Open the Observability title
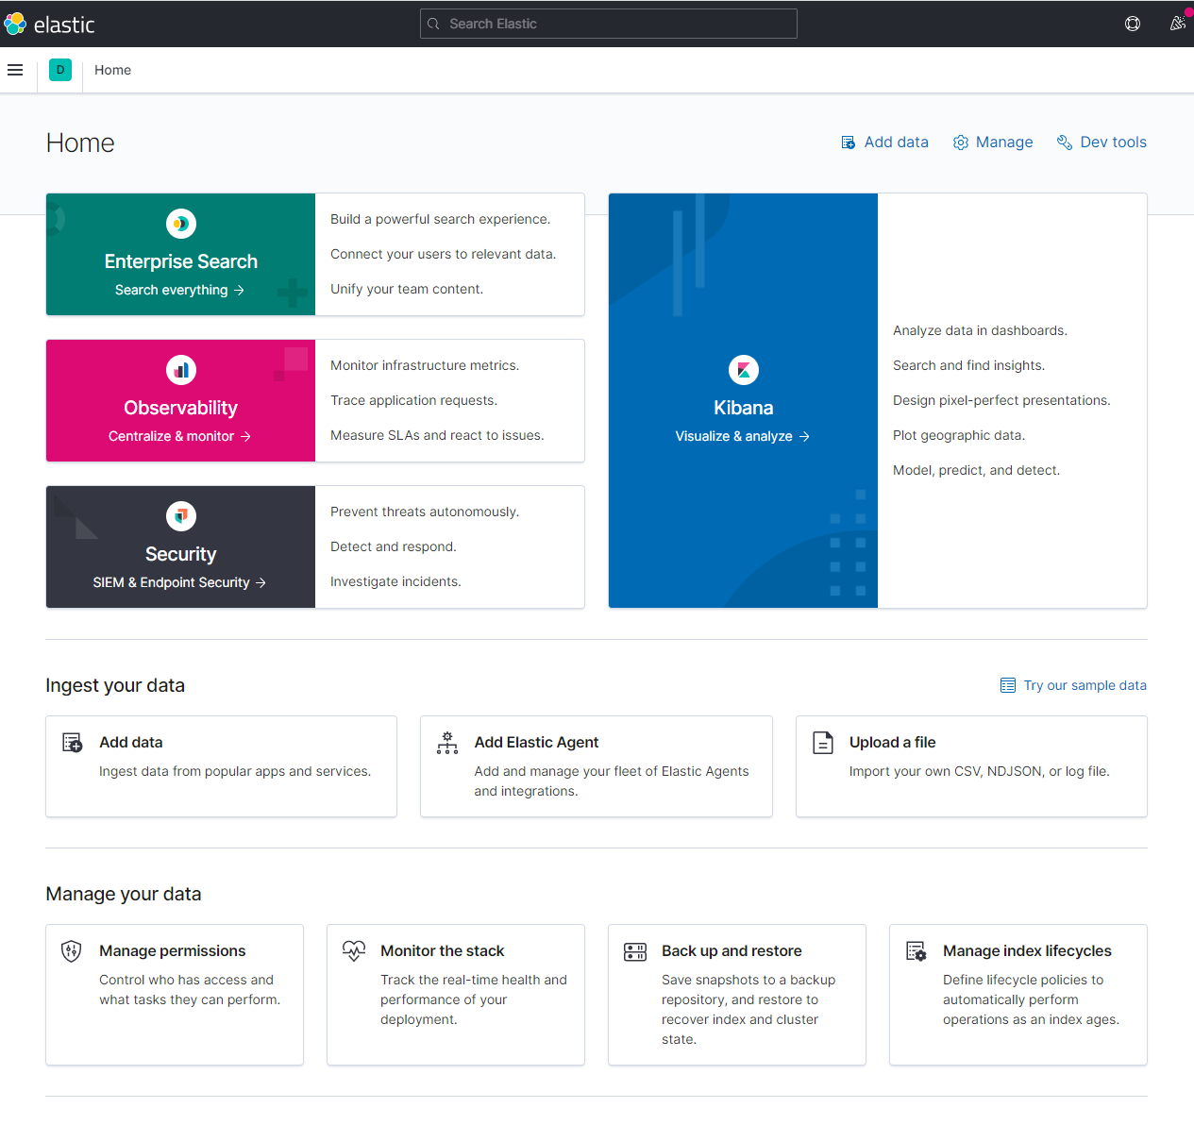The height and width of the screenshot is (1125, 1194). tap(181, 408)
